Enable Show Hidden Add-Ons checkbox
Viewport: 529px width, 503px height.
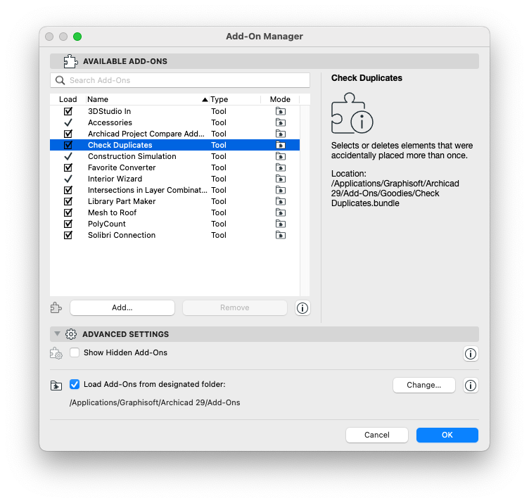[75, 352]
